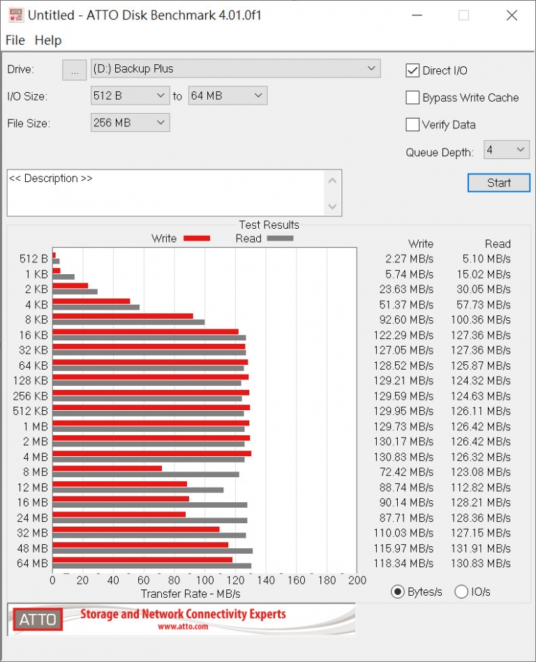Click the 16 KB row label in chart
Image resolution: width=536 pixels, height=662 pixels.
pos(33,336)
